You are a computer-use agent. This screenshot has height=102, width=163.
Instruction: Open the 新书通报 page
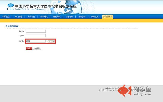(x=44, y=17)
